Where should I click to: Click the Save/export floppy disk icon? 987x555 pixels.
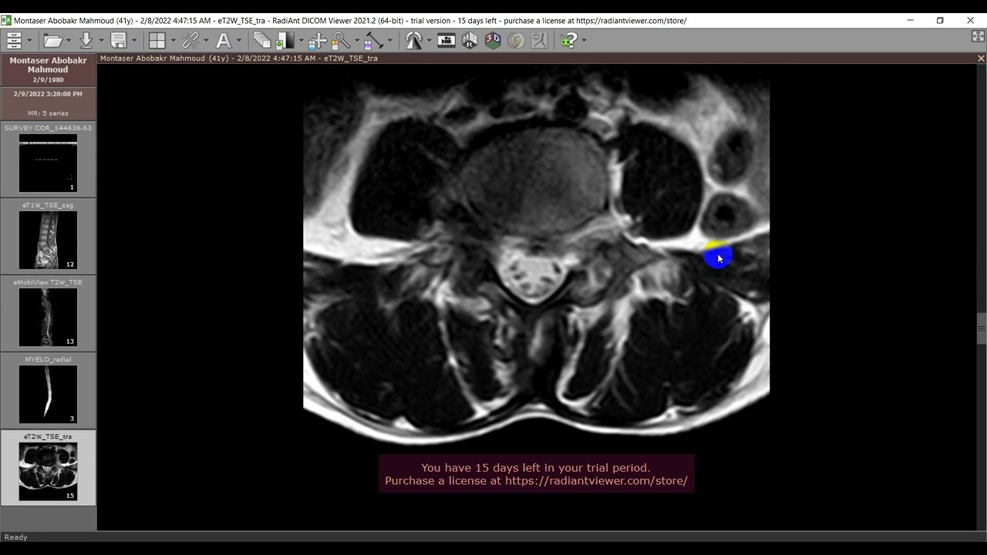click(119, 40)
